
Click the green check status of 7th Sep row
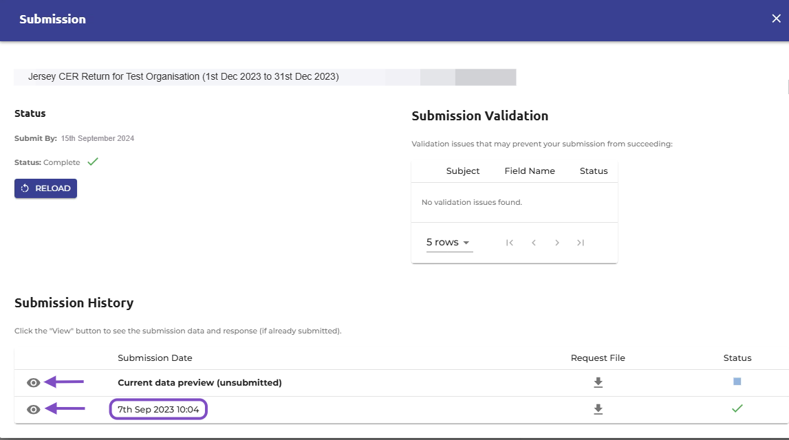737,408
